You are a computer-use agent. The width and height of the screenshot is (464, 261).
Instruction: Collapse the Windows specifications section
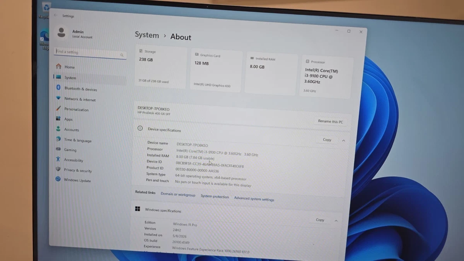(336, 221)
